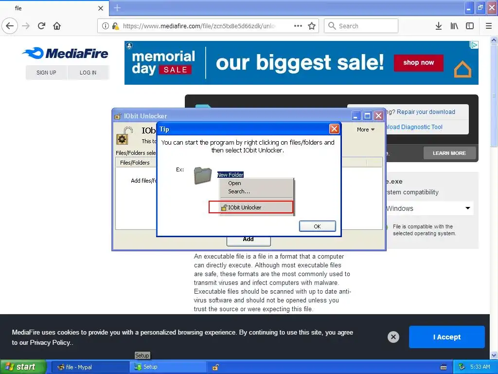The height and width of the screenshot is (374, 498).
Task: Click the 5:33 AM taskbar clock
Action: point(480,367)
